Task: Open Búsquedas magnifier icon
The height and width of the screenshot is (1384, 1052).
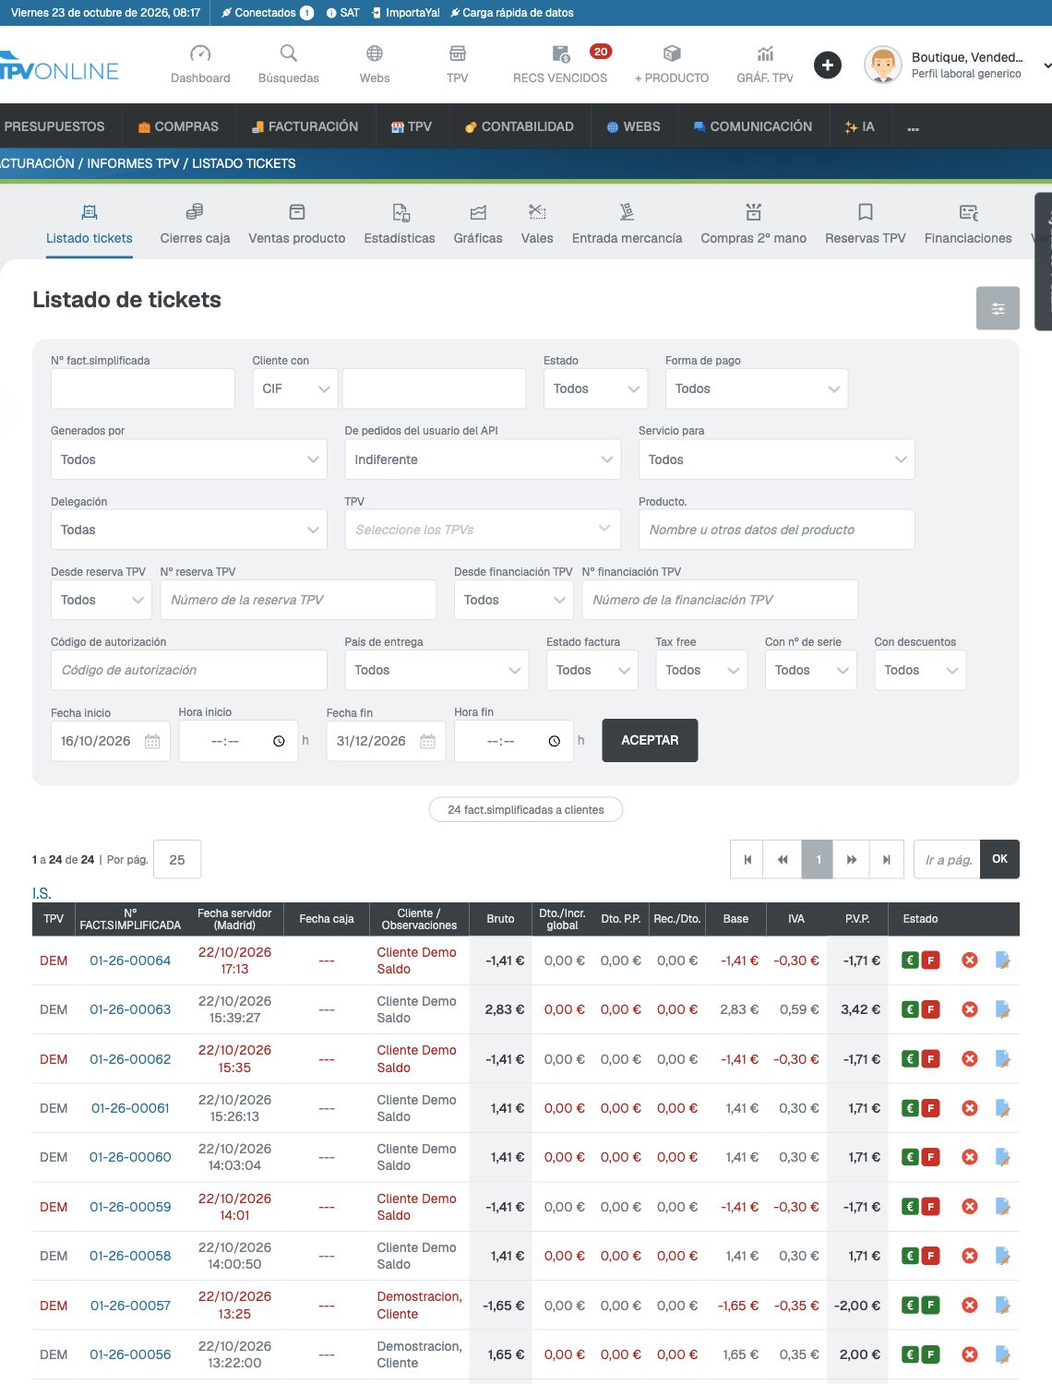Action: (x=289, y=54)
